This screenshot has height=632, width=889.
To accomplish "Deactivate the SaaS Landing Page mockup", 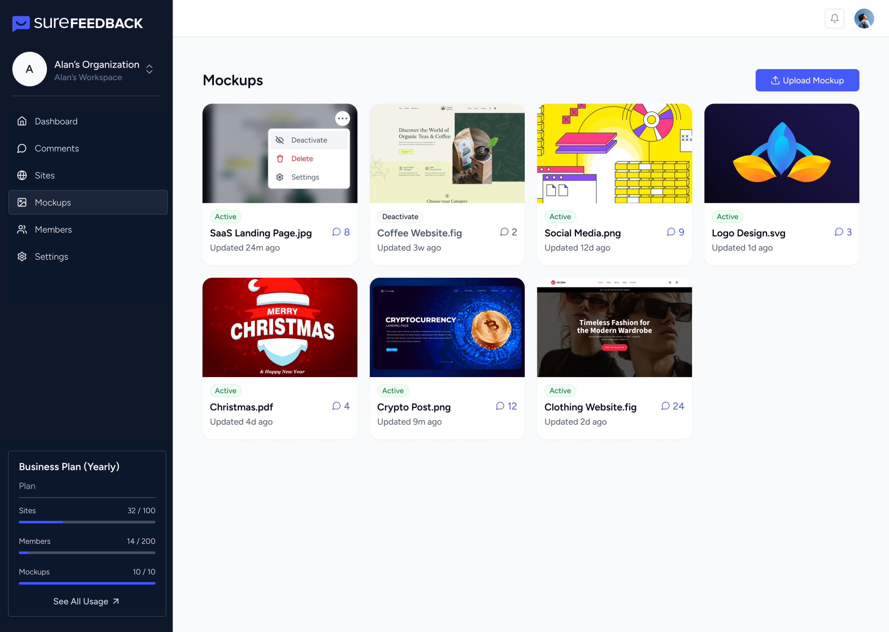I will [309, 140].
